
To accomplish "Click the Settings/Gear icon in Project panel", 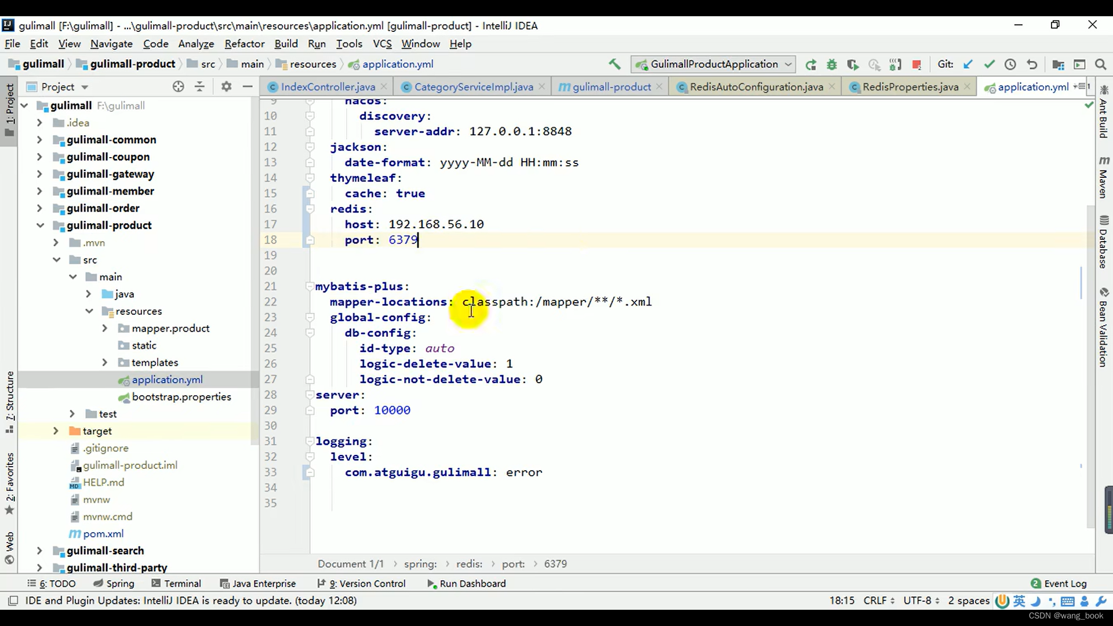I will point(226,86).
